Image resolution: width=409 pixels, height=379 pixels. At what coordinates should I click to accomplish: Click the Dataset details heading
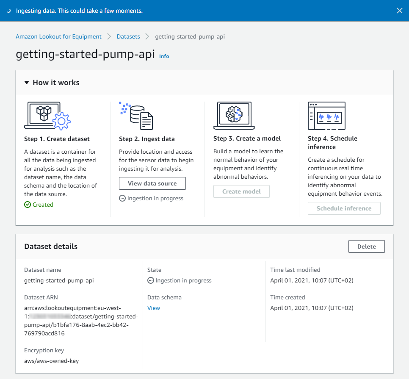coord(51,246)
